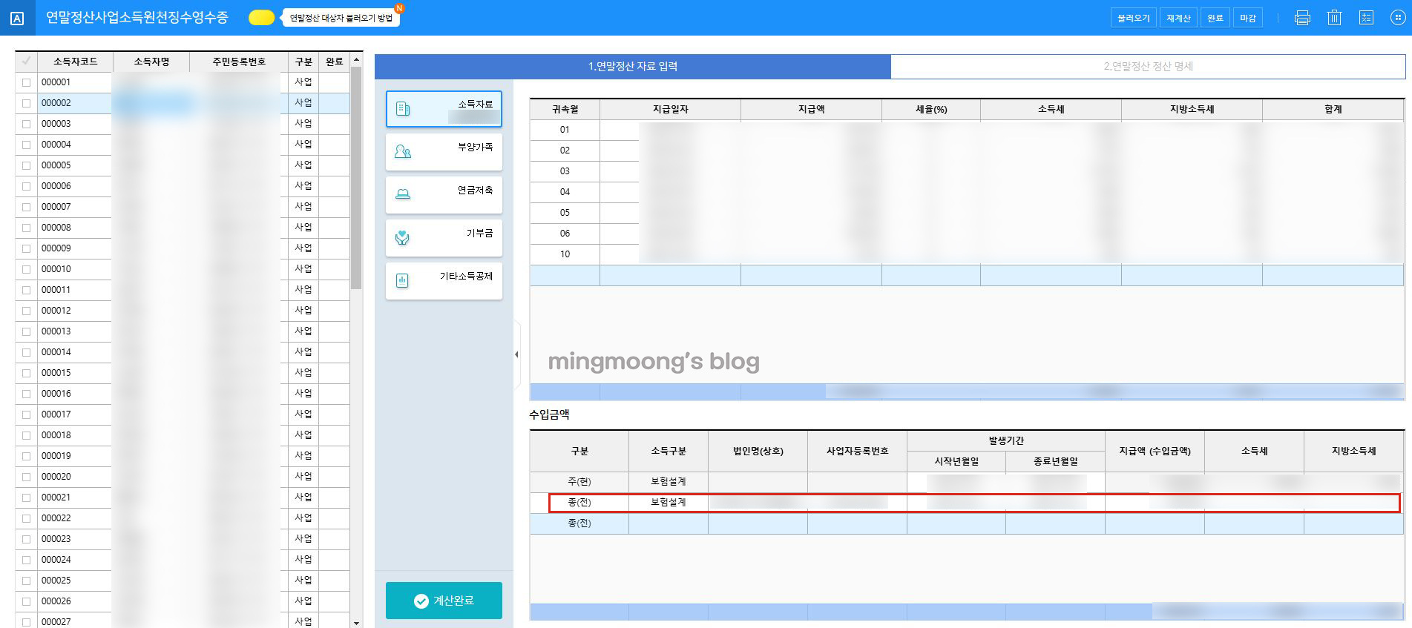This screenshot has height=628, width=1412.
Task: Click the 지급액 column header in the top table
Action: pos(811,109)
